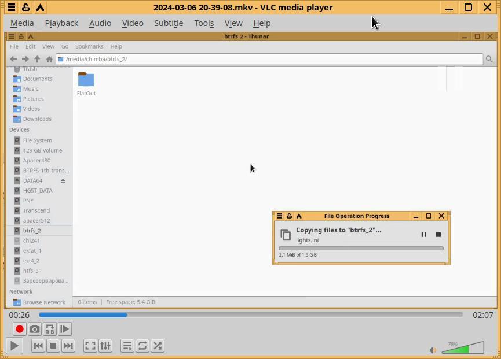
Task: Eject DATA64 with the eject icon
Action: tap(63, 180)
